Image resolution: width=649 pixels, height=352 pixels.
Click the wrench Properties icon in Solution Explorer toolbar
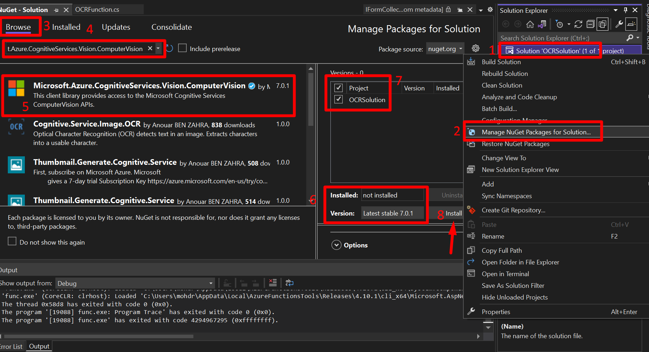click(x=619, y=24)
